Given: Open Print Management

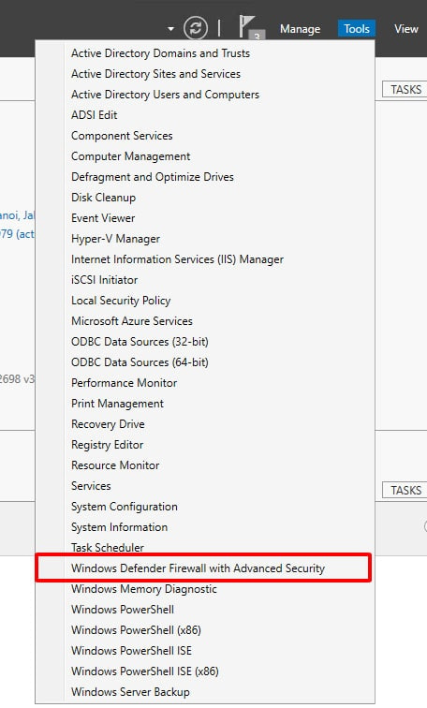Looking at the screenshot, I should [x=205, y=404].
